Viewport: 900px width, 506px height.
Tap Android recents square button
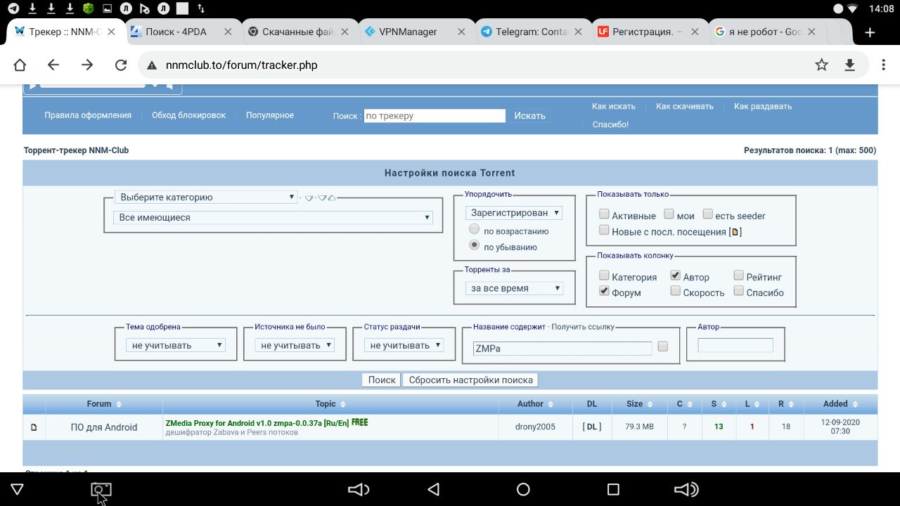pyautogui.click(x=613, y=489)
